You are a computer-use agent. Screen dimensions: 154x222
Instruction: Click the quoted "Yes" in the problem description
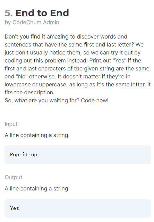pyautogui.click(x=119, y=60)
